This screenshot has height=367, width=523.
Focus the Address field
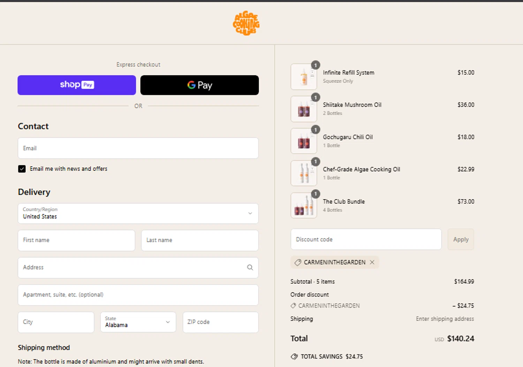(x=138, y=268)
